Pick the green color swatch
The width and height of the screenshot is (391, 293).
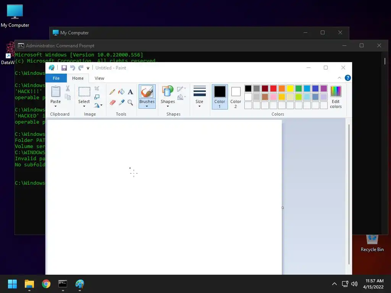(x=299, y=89)
